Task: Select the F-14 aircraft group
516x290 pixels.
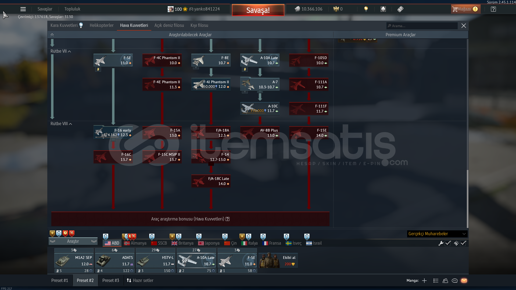Action: click(211, 157)
